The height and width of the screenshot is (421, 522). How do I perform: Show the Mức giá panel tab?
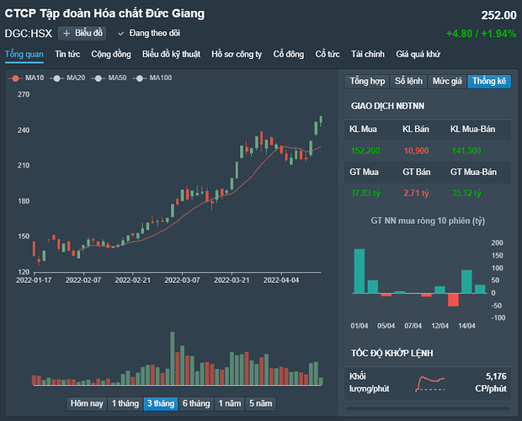[447, 82]
